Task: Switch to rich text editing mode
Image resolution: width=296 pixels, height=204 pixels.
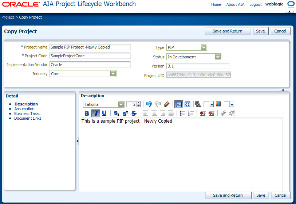Action: coord(178,104)
